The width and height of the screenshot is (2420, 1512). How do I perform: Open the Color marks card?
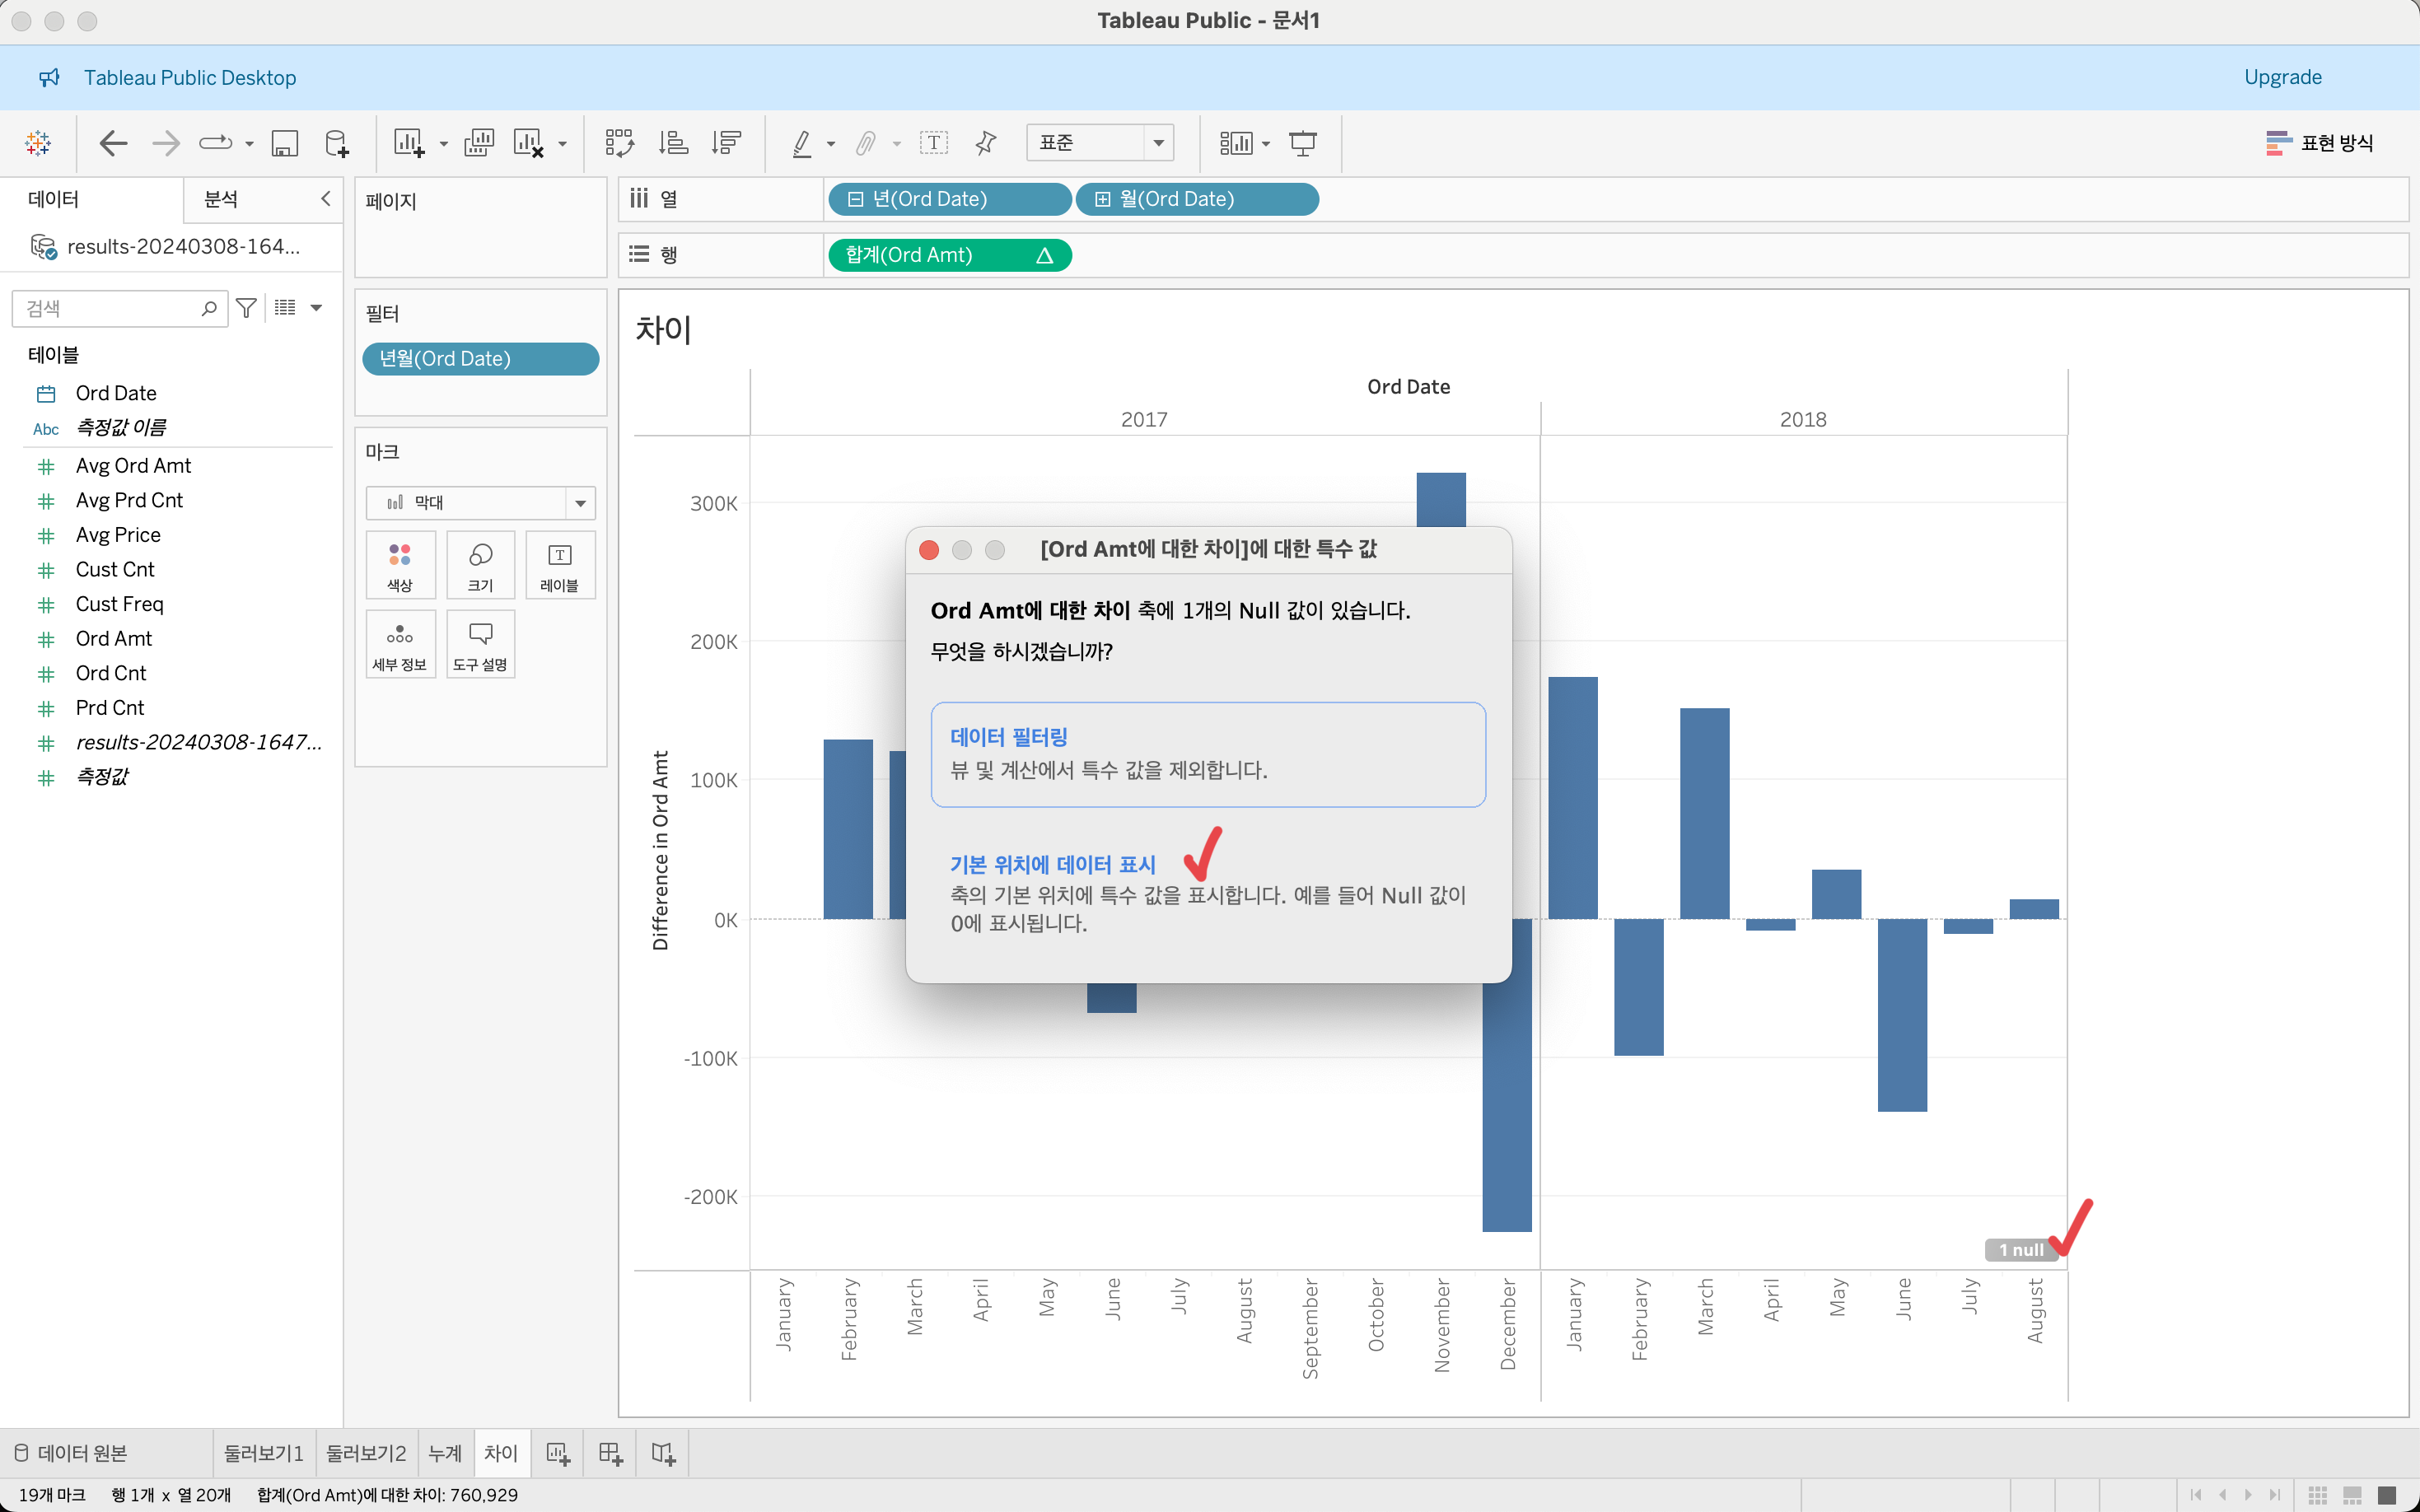pos(400,566)
